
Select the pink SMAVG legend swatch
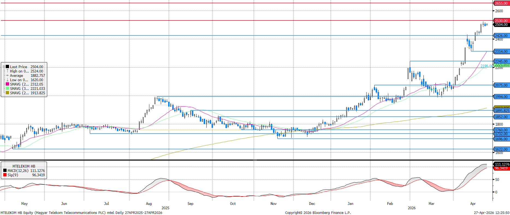pos(7,84)
